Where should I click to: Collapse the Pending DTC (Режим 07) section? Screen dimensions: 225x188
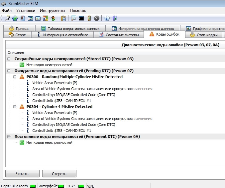[9, 71]
